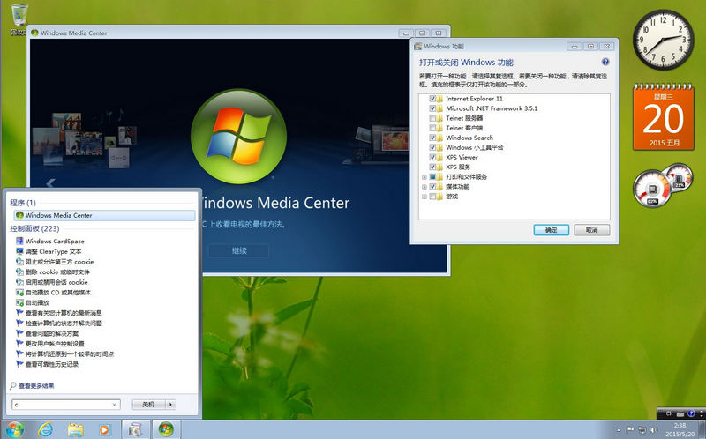Screen dimensions: 706x439
Task: Uncheck the Internet Explorer 11 checkbox
Action: coord(432,99)
